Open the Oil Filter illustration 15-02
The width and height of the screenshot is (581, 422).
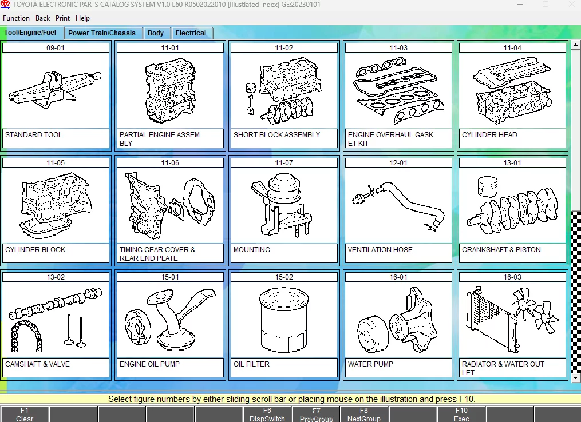pos(284,320)
